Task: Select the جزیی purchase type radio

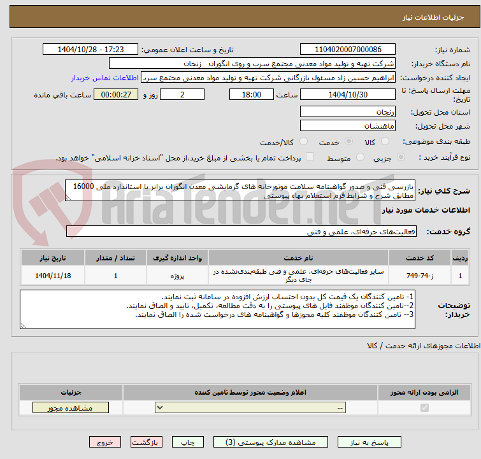Action: [x=401, y=157]
